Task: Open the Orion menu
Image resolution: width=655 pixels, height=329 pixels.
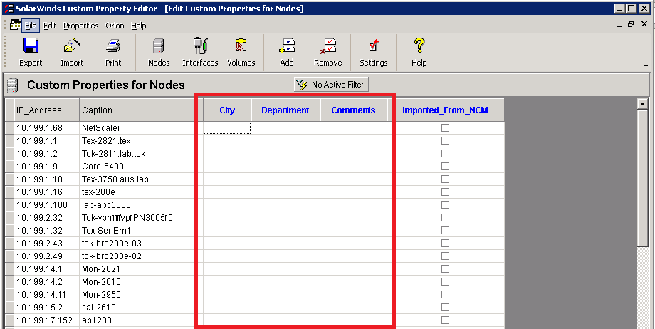Action: [x=115, y=26]
